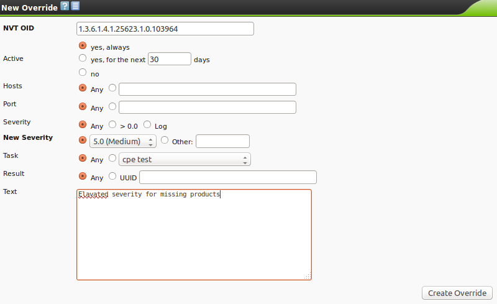This screenshot has height=304, width=497.
Task: Click the Port text field
Action: point(207,108)
